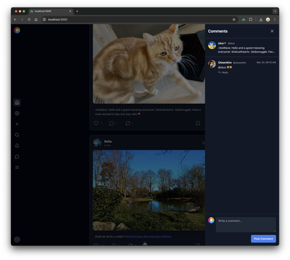Reply to OtownKim's comment

point(223,73)
